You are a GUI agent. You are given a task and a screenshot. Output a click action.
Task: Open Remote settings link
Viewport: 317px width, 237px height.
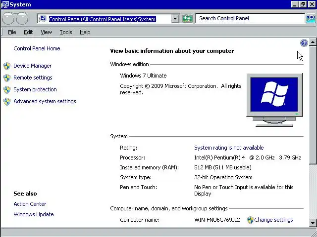pos(33,78)
